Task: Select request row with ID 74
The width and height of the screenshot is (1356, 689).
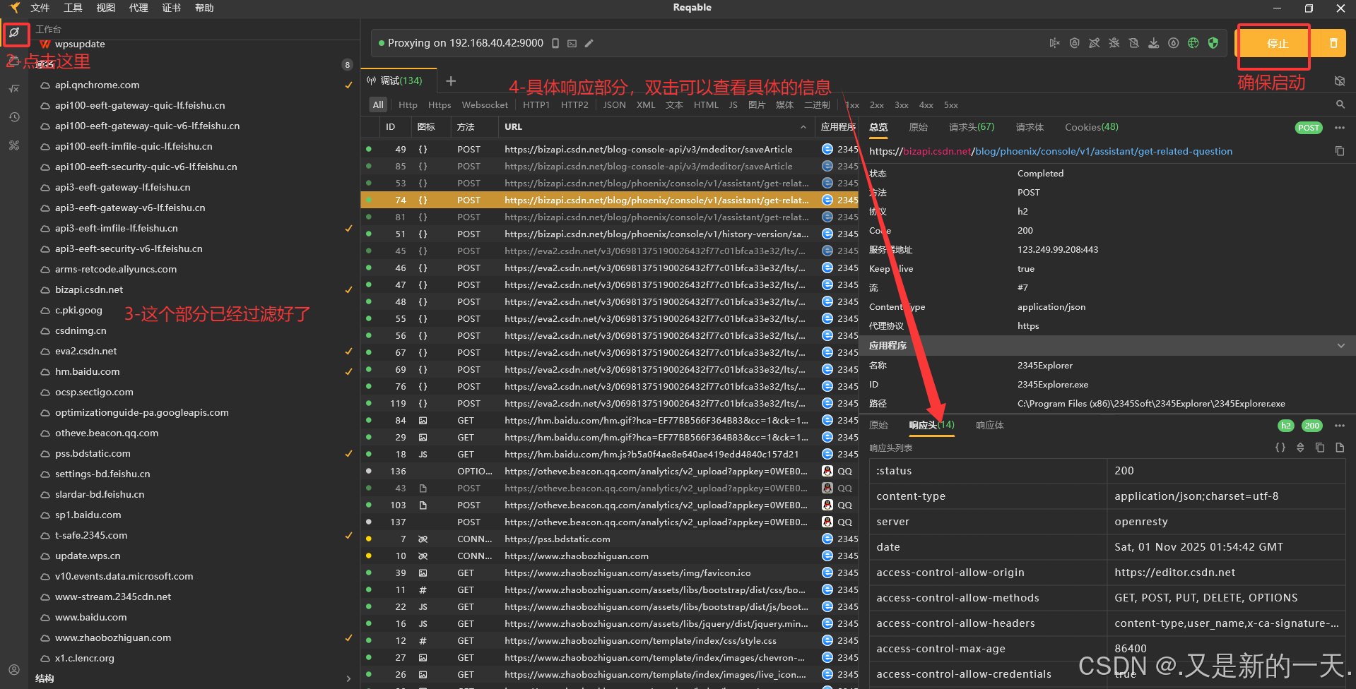Action: (610, 200)
